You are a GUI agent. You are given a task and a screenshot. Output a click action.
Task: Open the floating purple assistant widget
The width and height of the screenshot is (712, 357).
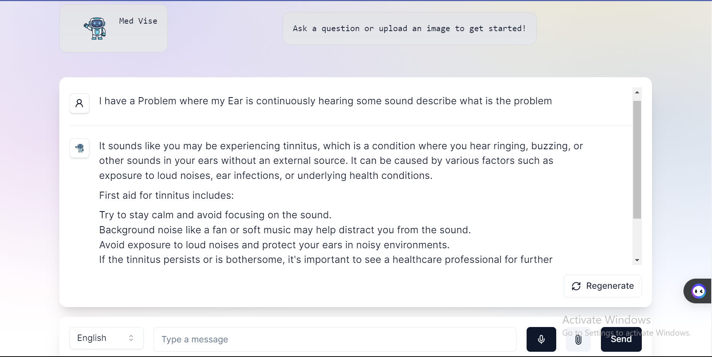coord(698,291)
